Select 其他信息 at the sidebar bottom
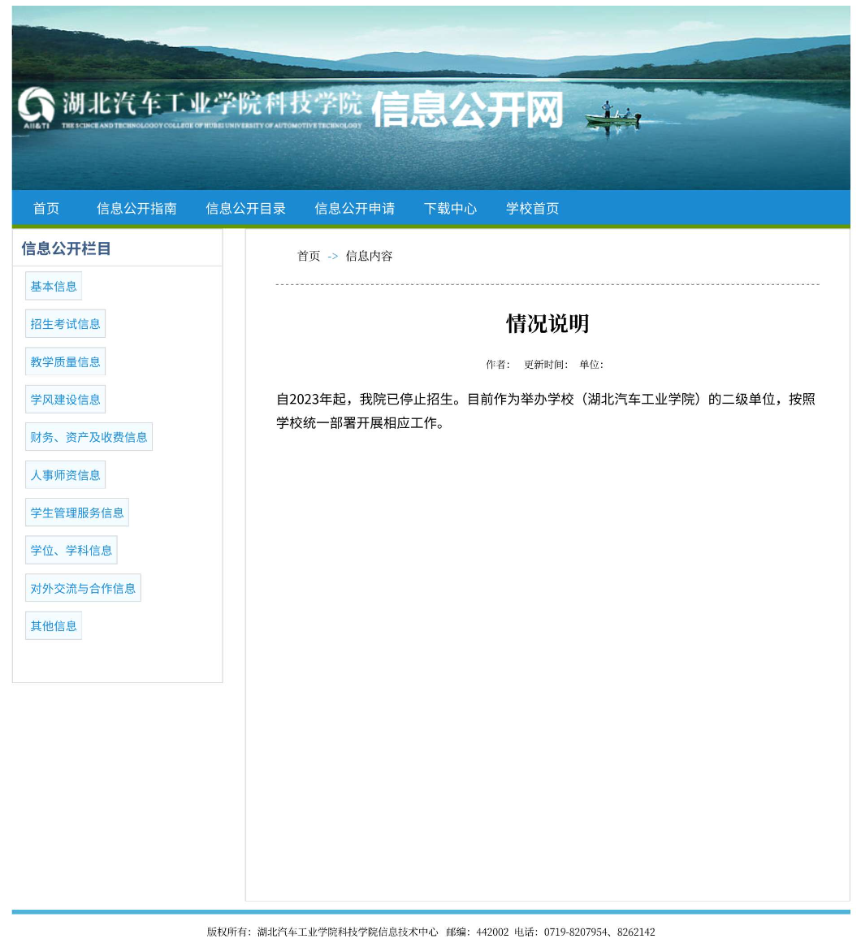Viewport: 861px width, 943px height. (54, 626)
